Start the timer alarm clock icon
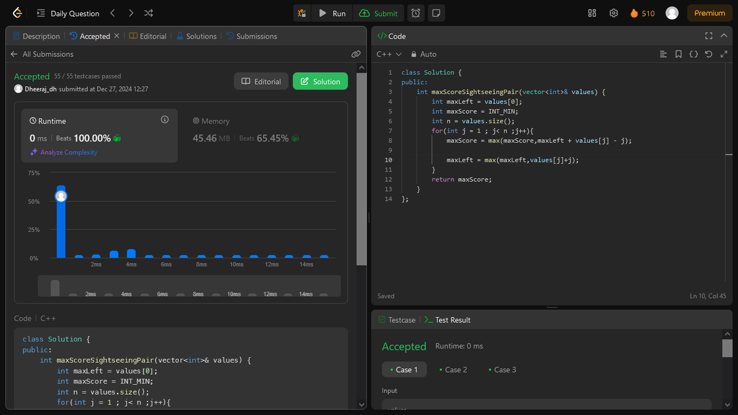 (416, 13)
